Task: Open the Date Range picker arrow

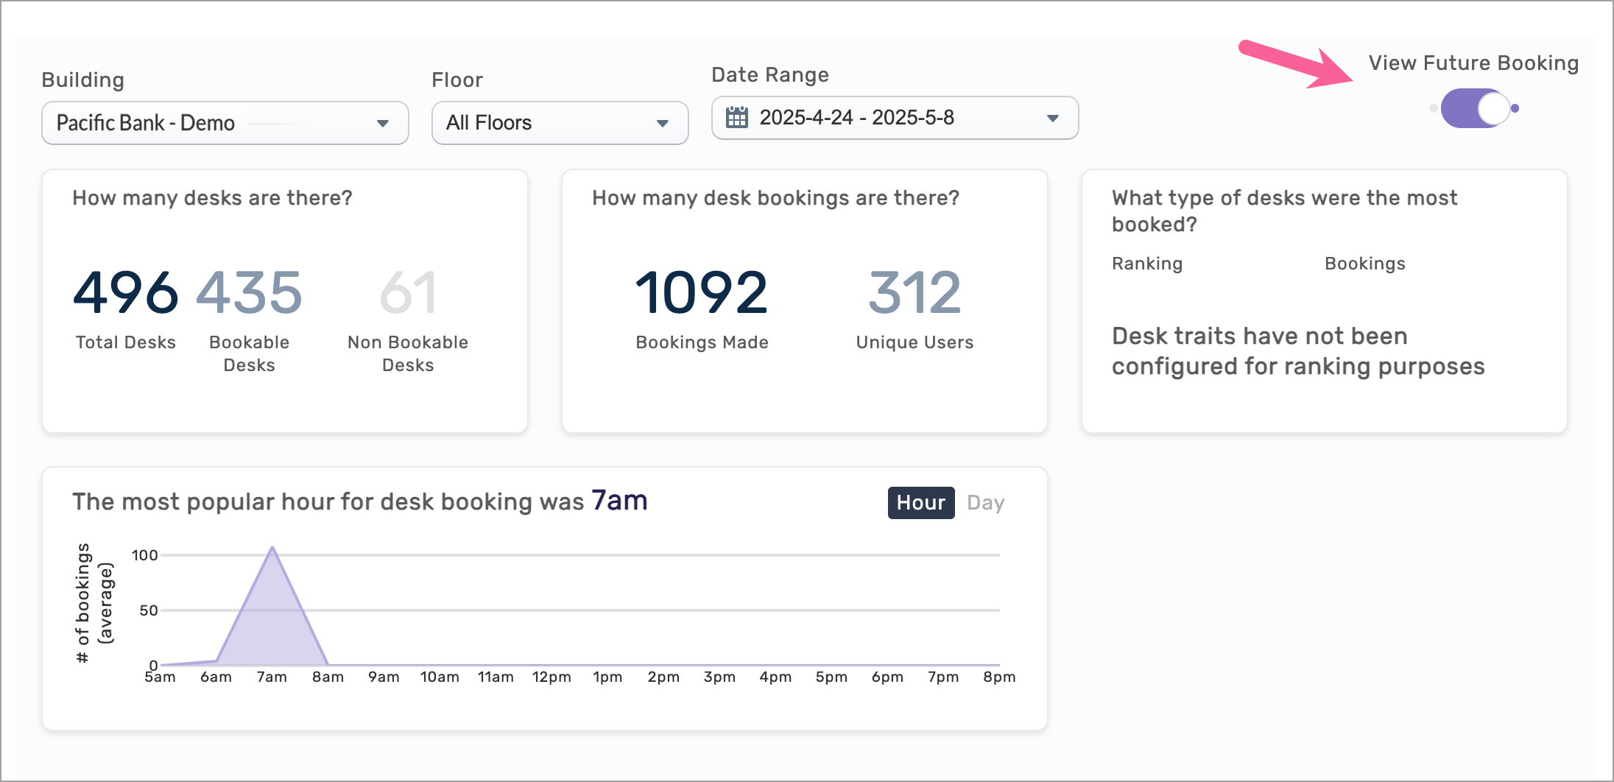Action: [1052, 118]
